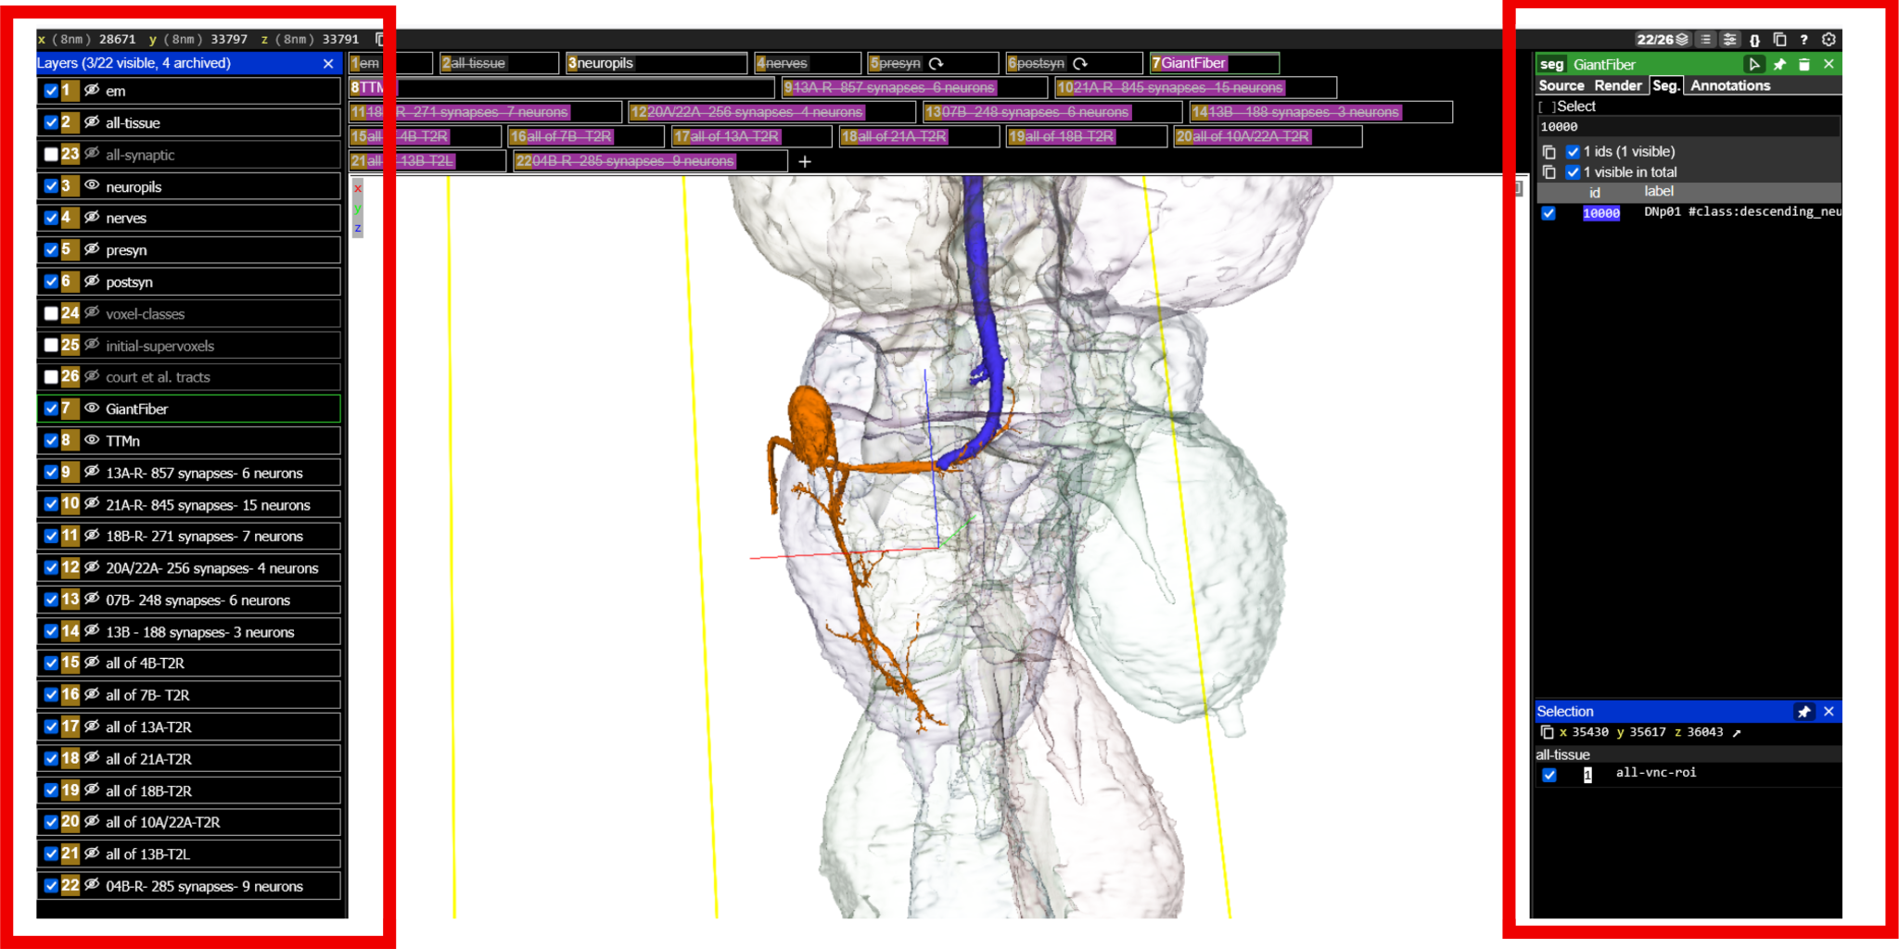Open the Annotations tab
This screenshot has height=949, width=1899.
1730,85
